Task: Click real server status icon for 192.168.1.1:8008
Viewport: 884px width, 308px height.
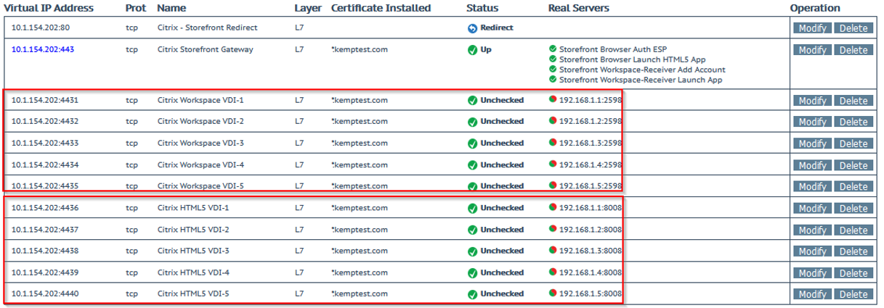Action: click(553, 207)
